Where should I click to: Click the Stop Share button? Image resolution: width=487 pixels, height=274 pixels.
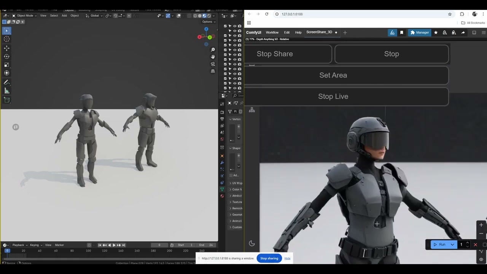(288, 54)
